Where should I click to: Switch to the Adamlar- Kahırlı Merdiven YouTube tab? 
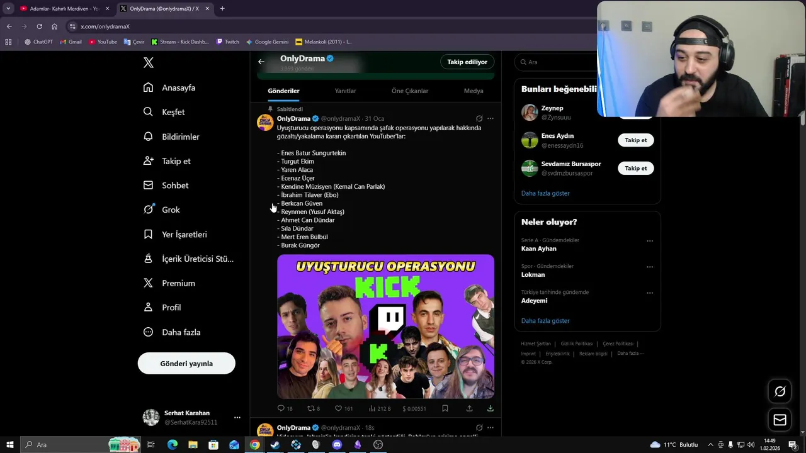click(65, 9)
